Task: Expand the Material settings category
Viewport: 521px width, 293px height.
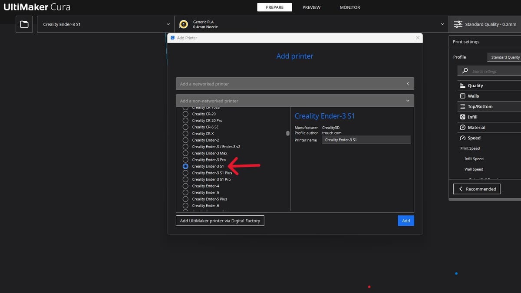Action: point(489,127)
